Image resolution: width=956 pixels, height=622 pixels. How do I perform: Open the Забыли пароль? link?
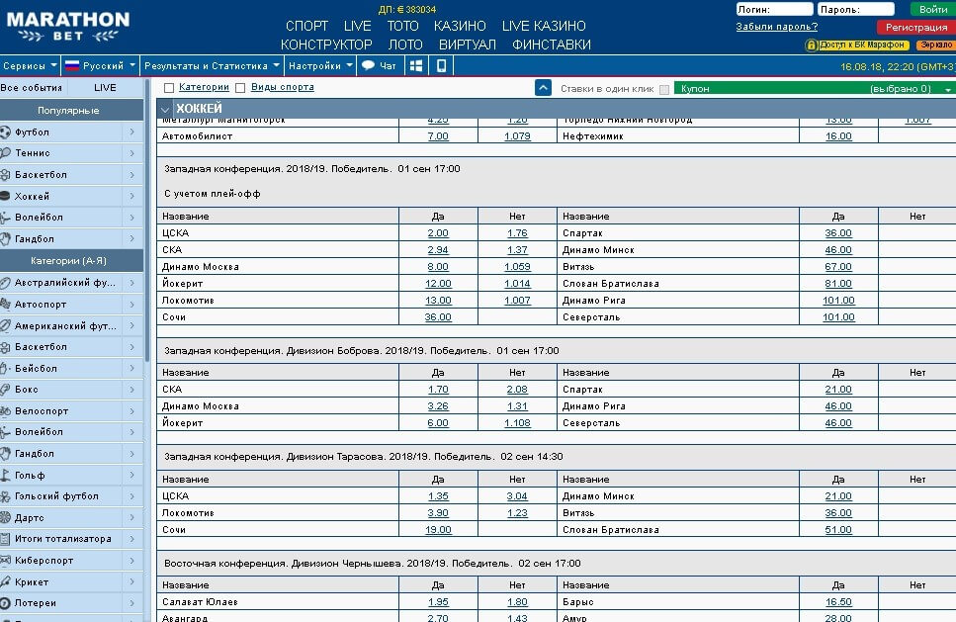[x=776, y=27]
